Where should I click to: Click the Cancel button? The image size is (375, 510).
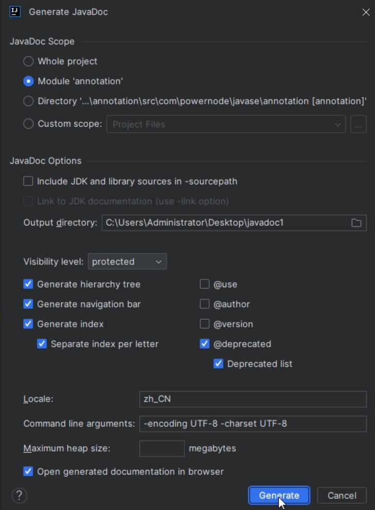tap(342, 496)
